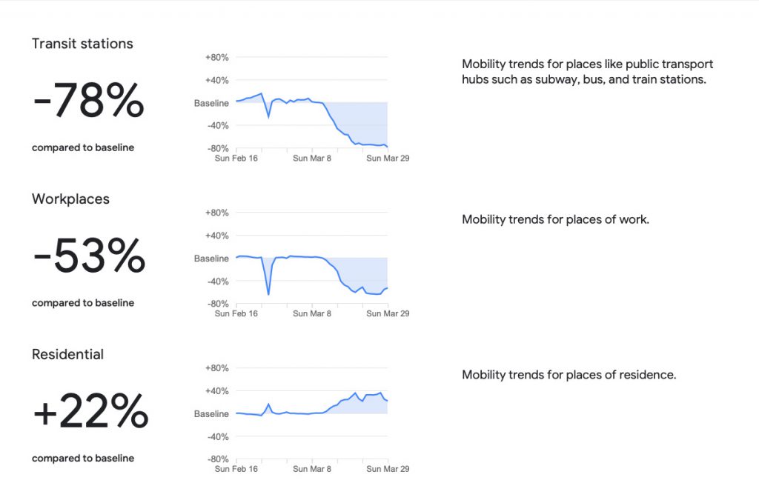Click the +22% residential figure
Image resolution: width=759 pixels, height=503 pixels.
click(90, 410)
